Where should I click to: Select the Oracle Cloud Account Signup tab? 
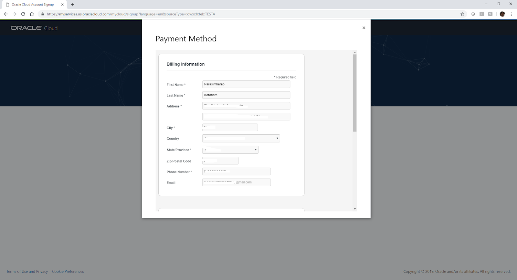click(33, 5)
